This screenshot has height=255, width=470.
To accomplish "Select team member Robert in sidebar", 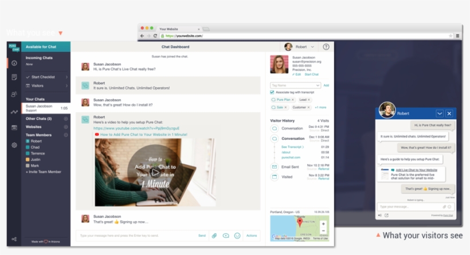I will pos(34,141).
